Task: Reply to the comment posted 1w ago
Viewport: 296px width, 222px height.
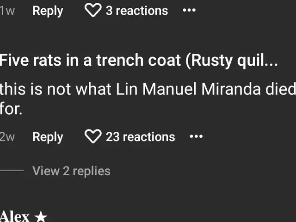Action: 48,11
